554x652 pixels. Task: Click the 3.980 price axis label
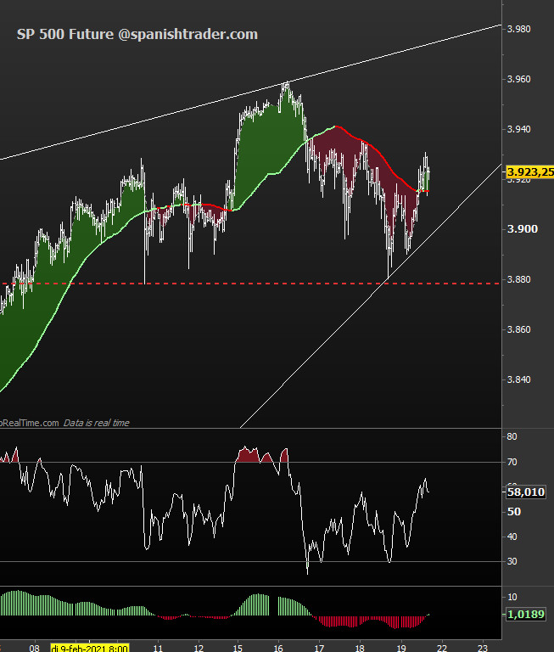click(518, 29)
